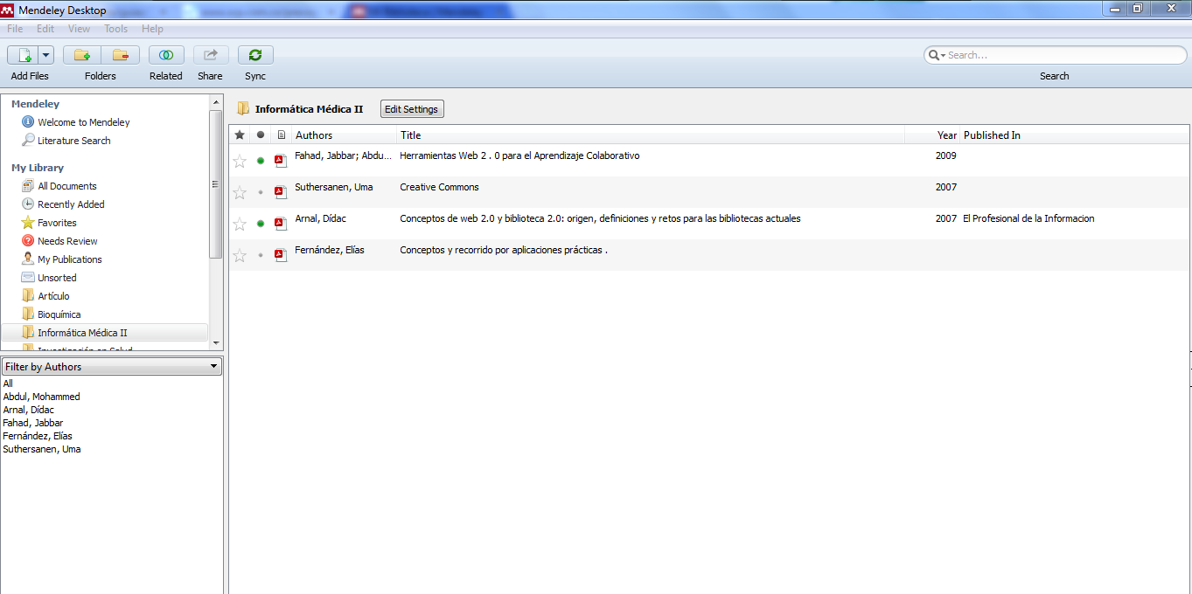
Task: Filter by author Fernández, Elías
Action: click(37, 436)
